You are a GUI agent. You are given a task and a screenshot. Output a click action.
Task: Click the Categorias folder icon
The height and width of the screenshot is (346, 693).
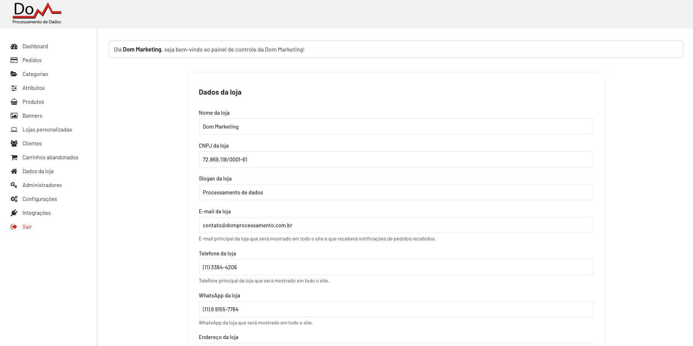pyautogui.click(x=14, y=74)
